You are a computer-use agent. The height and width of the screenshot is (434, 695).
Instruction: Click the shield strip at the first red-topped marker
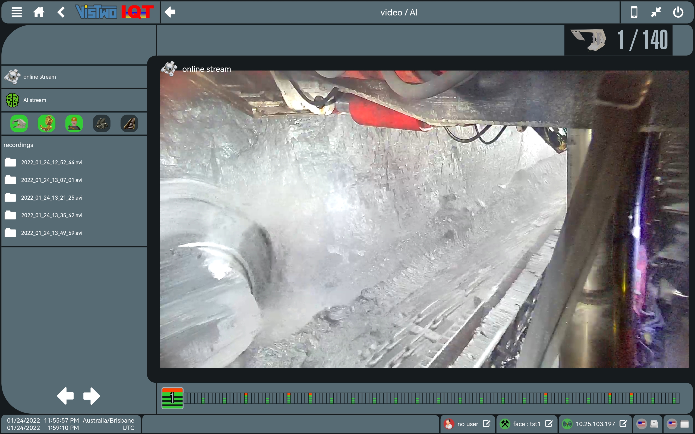[x=246, y=398]
